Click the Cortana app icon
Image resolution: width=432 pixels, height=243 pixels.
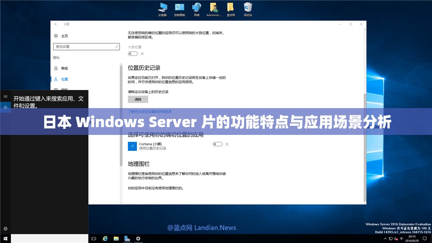coord(132,146)
